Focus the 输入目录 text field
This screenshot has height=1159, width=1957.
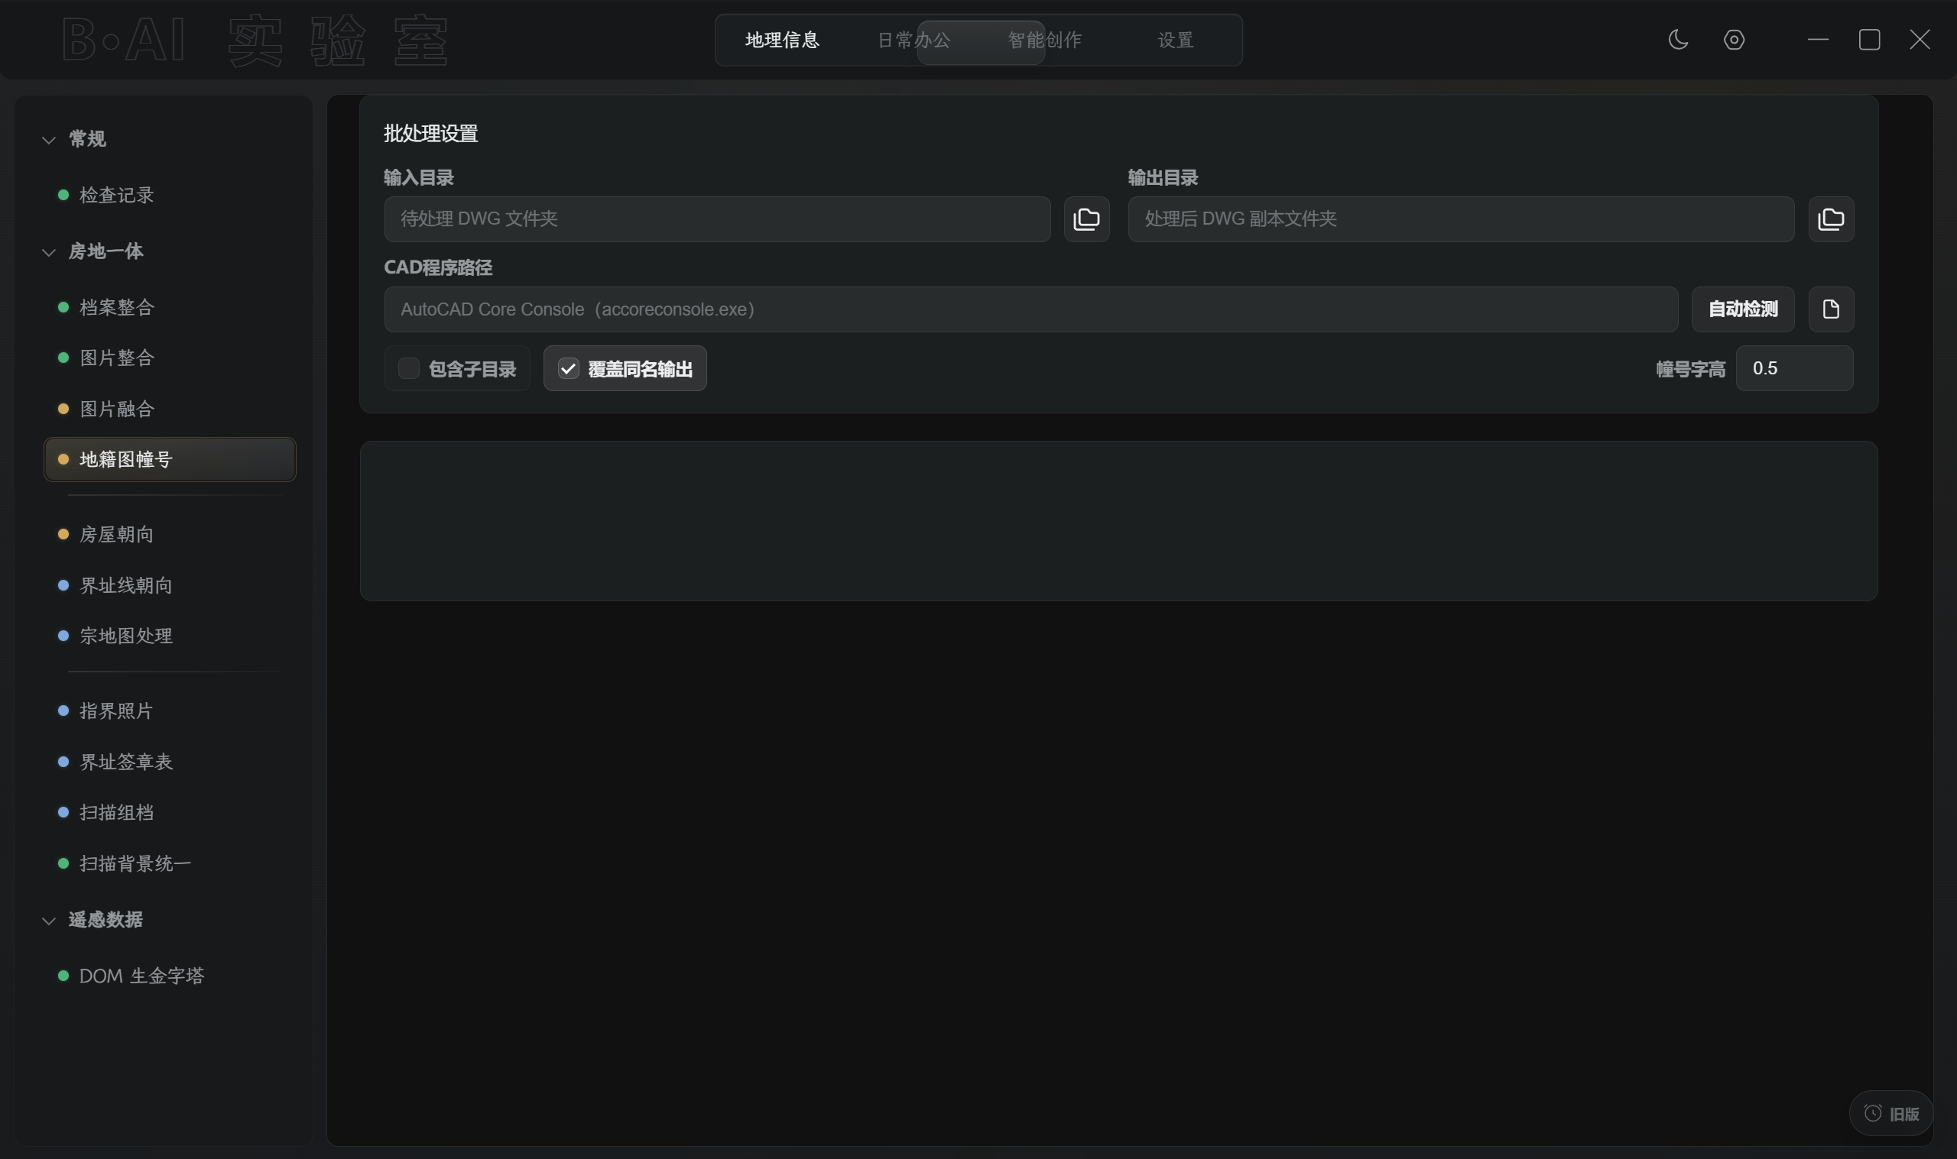716,219
